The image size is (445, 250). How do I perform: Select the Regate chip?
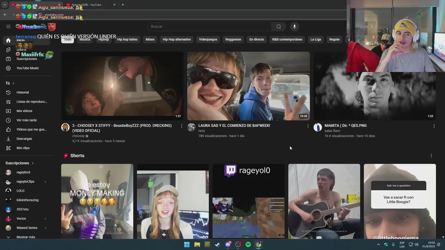click(334, 40)
